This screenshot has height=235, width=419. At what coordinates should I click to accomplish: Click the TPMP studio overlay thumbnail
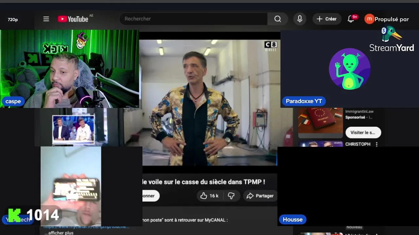tap(73, 130)
